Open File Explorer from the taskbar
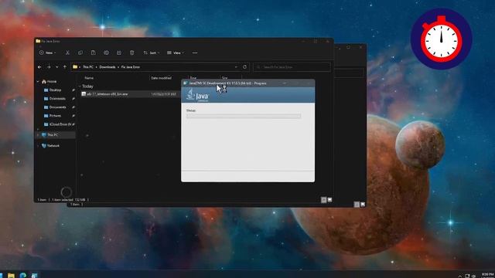Image resolution: width=495 pixels, height=278 pixels. click(x=11, y=276)
